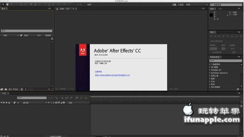Click the Project panel search field
Screen dimensions: 244x137
click(x=27, y=31)
